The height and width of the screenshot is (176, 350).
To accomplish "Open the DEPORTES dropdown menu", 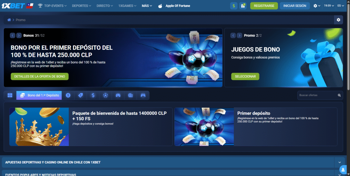I will tap(81, 6).
